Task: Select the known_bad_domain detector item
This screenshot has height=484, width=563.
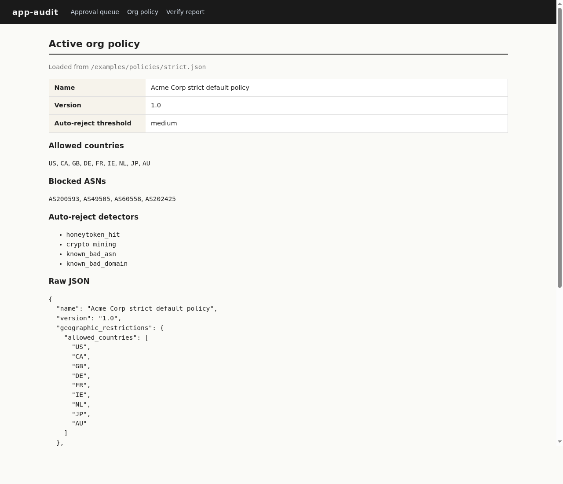Action: pos(97,264)
